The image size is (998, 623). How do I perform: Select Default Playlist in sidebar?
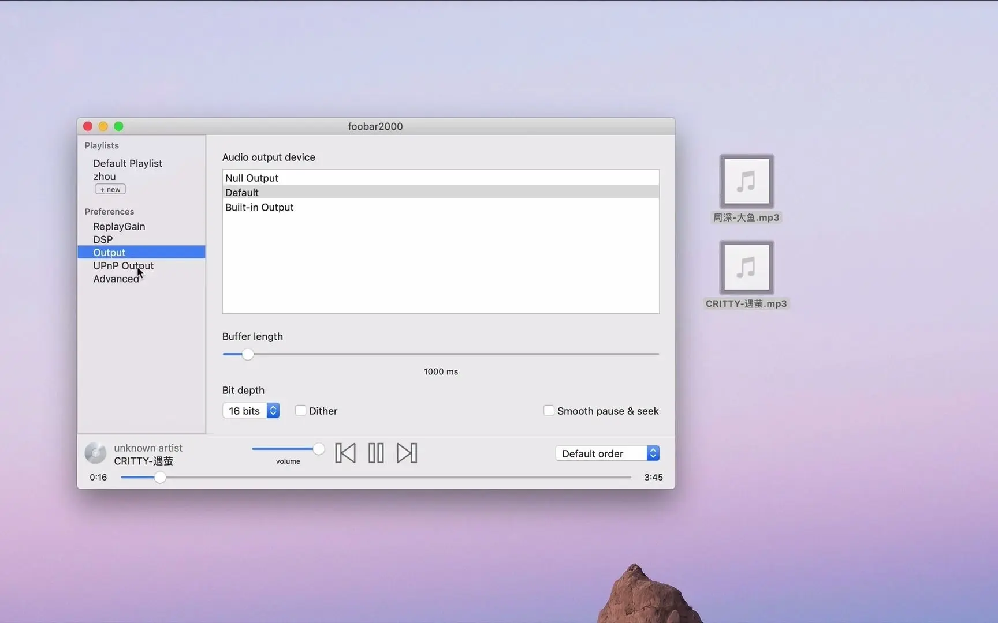128,163
